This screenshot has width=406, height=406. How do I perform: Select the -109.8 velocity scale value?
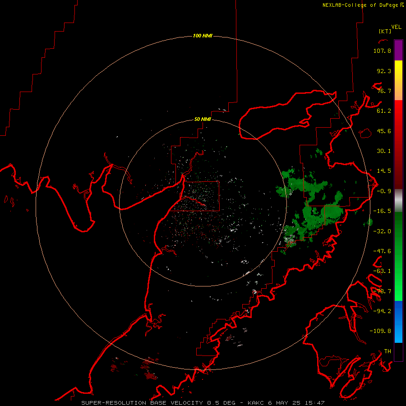coord(380,331)
